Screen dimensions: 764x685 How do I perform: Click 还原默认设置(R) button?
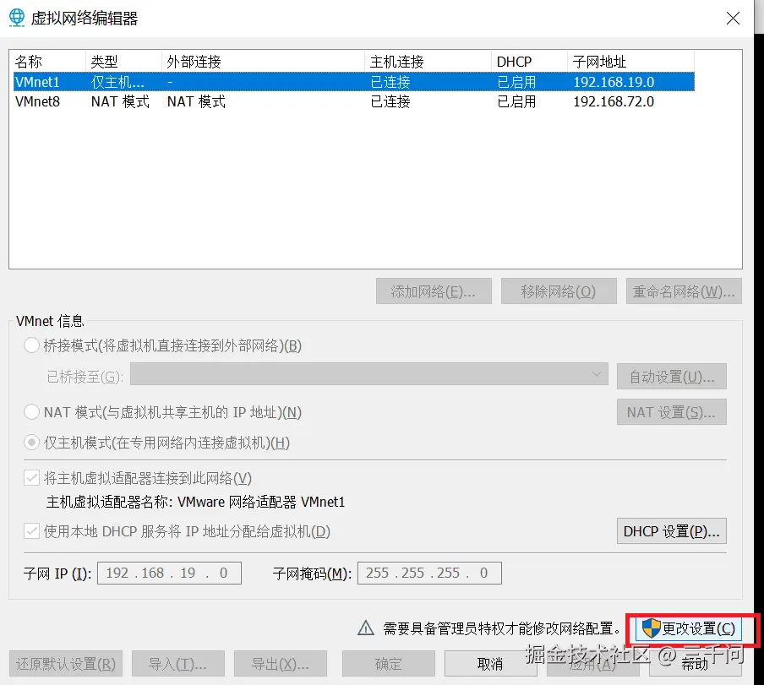point(66,664)
